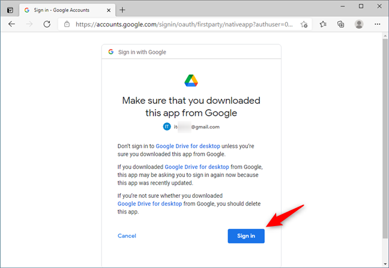
Task: Click the scrollbar down arrow
Action: coord(385,264)
